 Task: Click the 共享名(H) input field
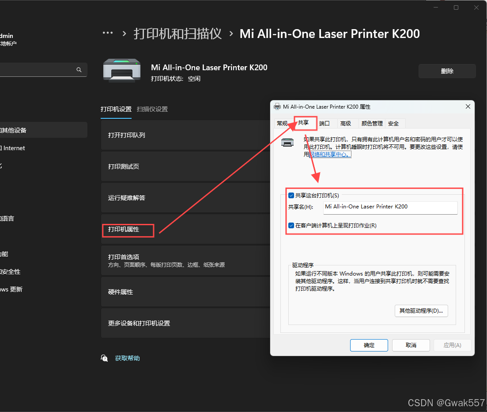point(390,208)
